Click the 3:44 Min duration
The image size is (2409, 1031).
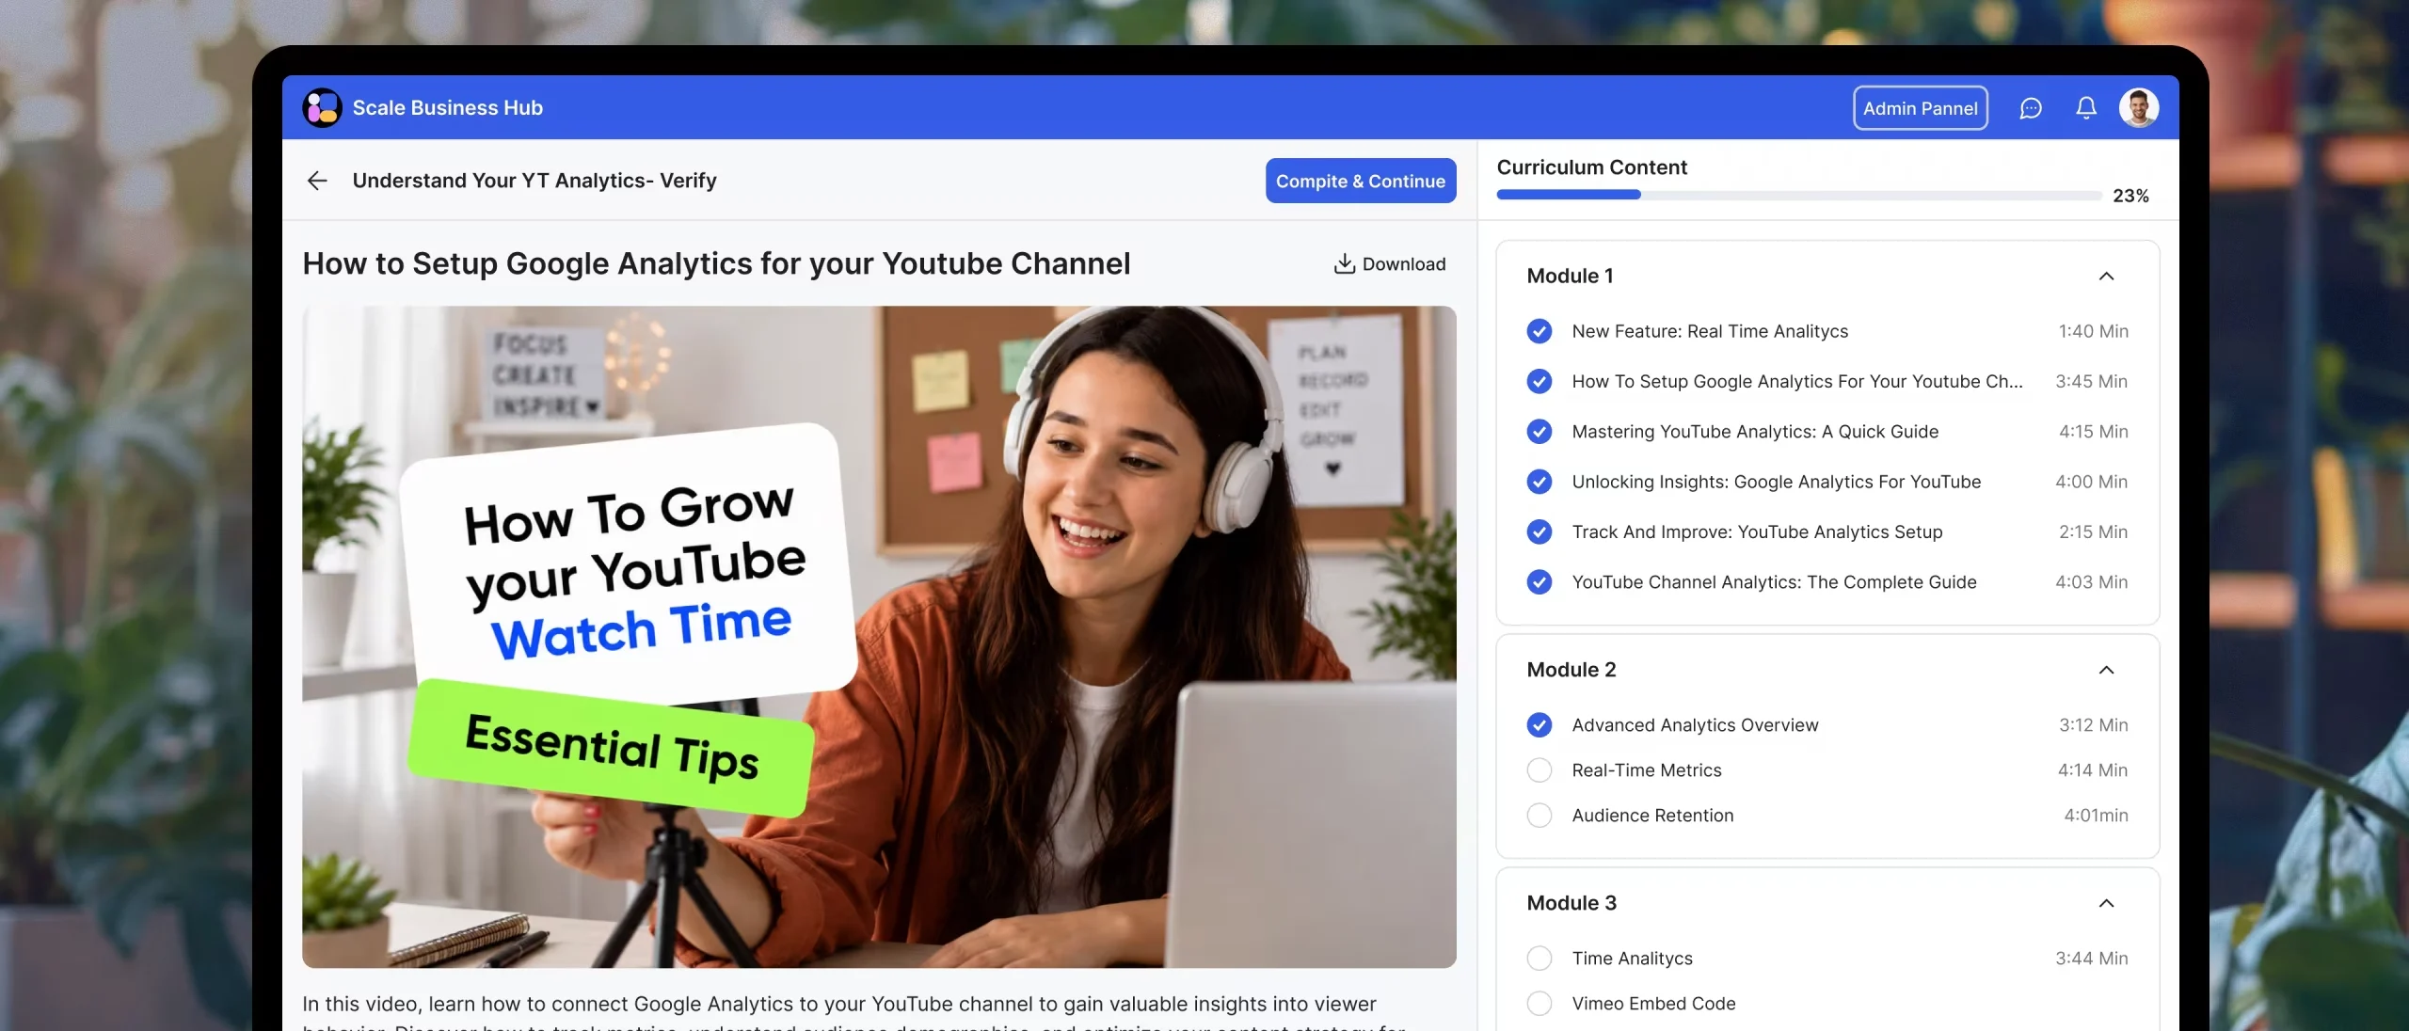pos(2091,959)
